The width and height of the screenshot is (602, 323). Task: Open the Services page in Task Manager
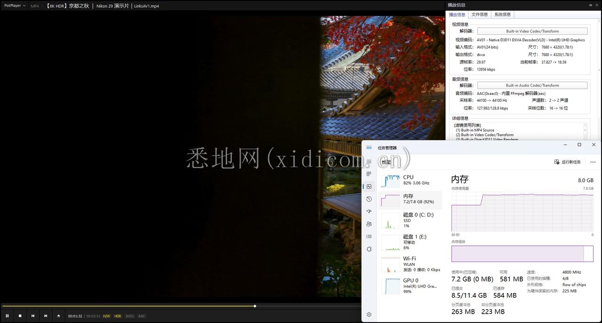point(369,249)
